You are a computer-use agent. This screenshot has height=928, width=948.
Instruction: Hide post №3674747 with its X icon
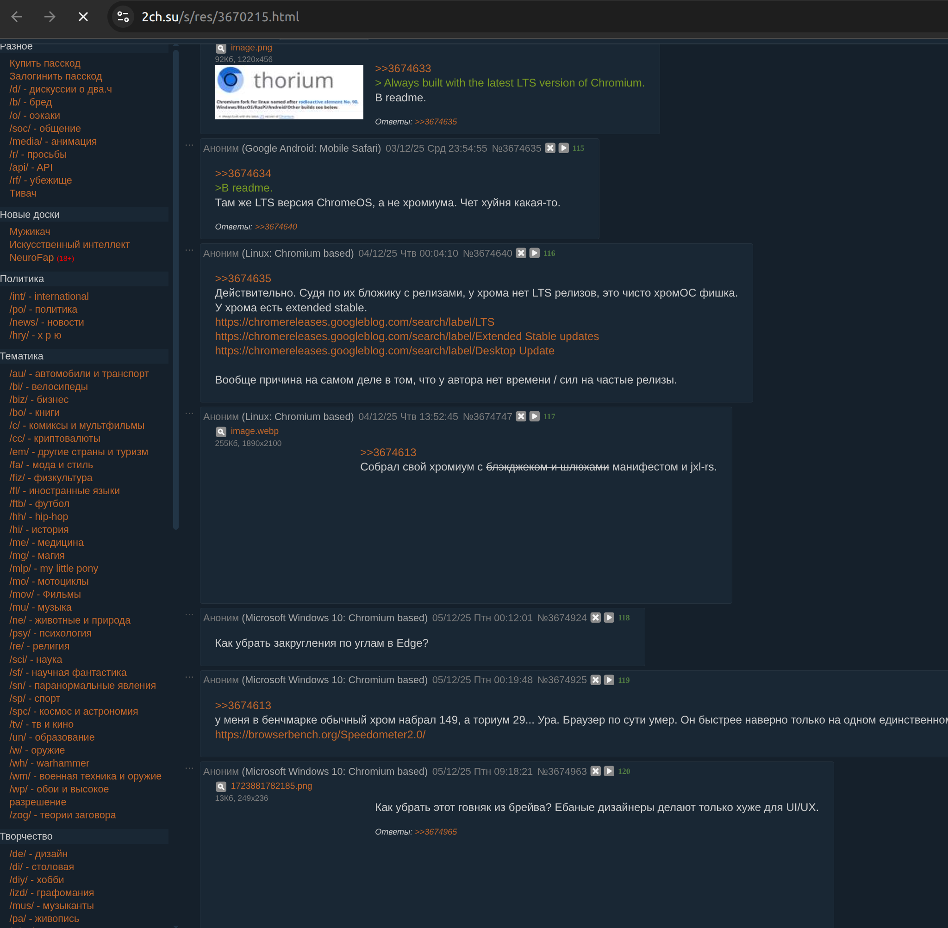tap(521, 416)
